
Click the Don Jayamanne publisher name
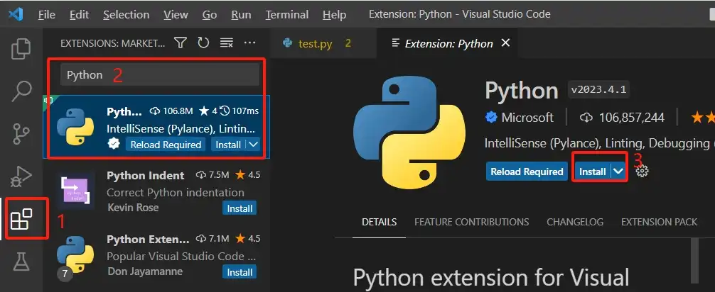[x=144, y=271]
